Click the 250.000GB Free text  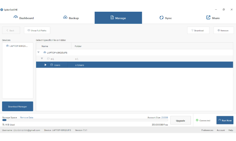(x=160, y=125)
